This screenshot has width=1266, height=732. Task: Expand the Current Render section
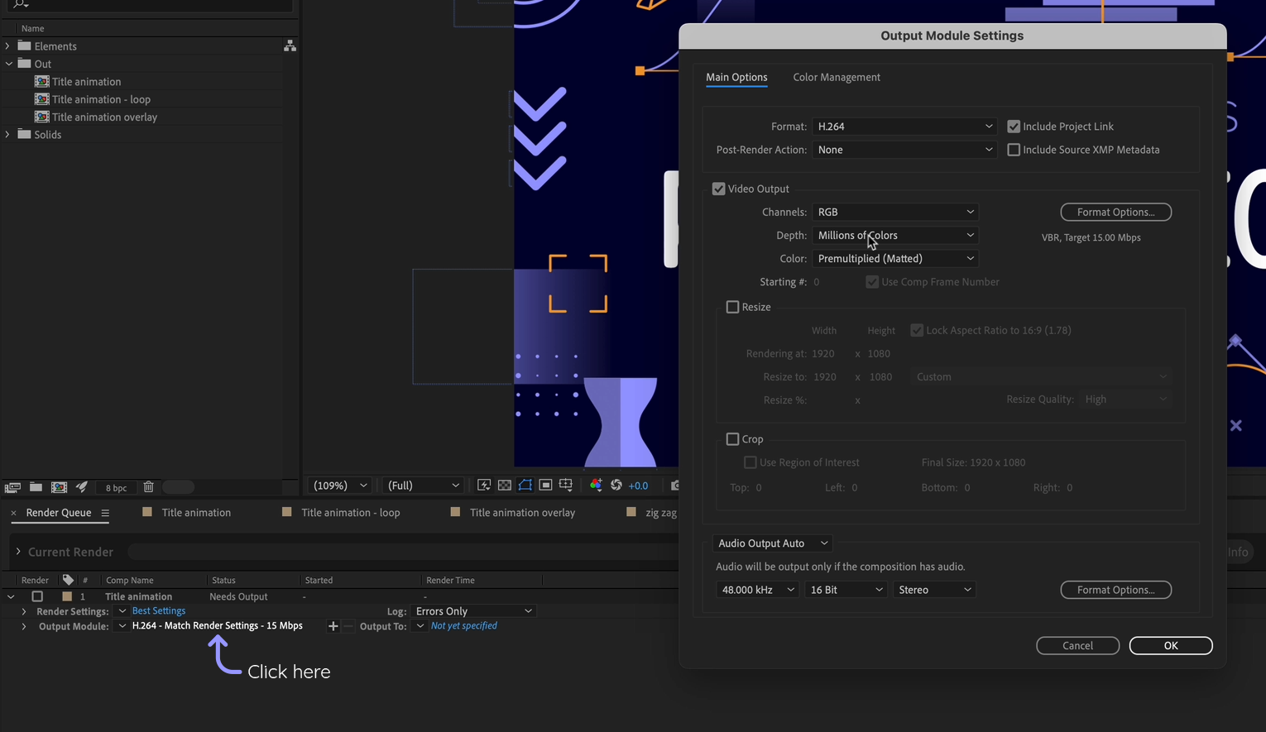20,552
